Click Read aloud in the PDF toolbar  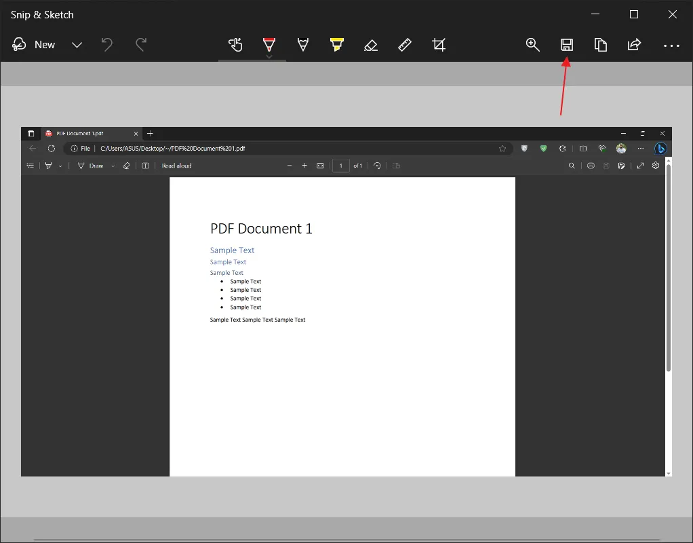(x=176, y=165)
